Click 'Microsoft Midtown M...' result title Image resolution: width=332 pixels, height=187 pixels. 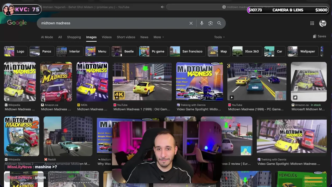click(x=308, y=109)
